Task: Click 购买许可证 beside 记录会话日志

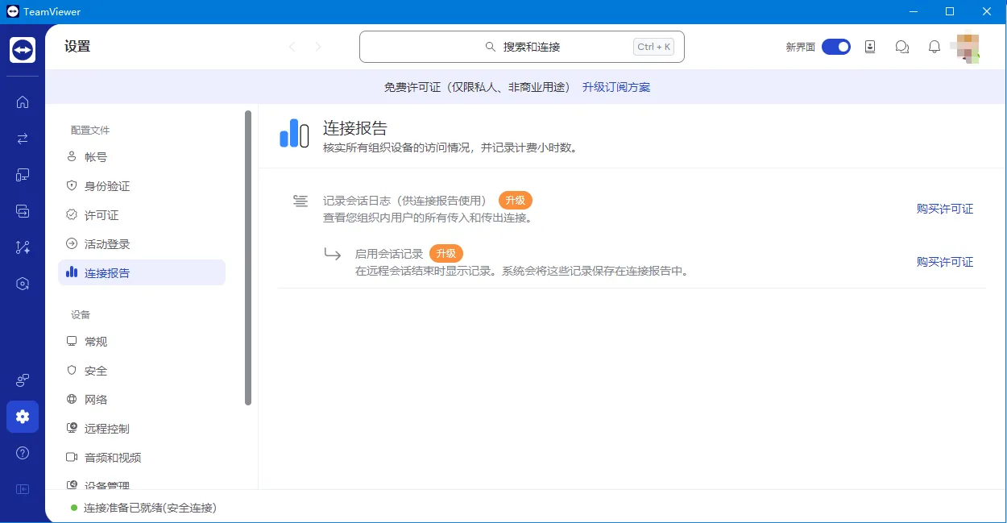Action: (x=945, y=209)
